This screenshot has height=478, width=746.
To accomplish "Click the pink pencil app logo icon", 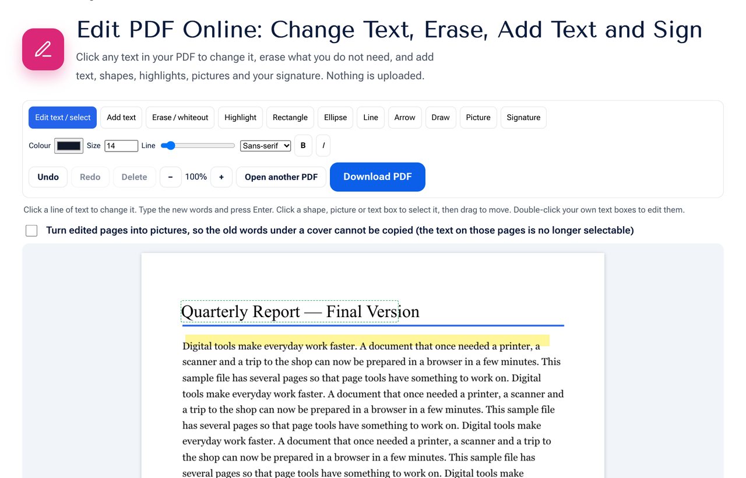I will pos(43,49).
